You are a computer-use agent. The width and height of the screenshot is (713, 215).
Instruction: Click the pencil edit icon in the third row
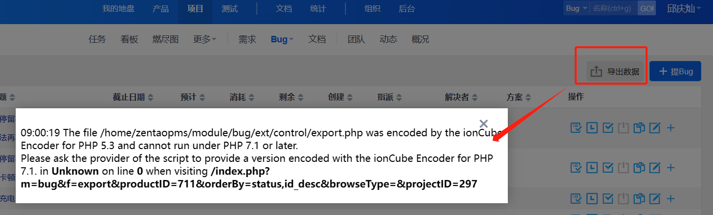pos(654,198)
